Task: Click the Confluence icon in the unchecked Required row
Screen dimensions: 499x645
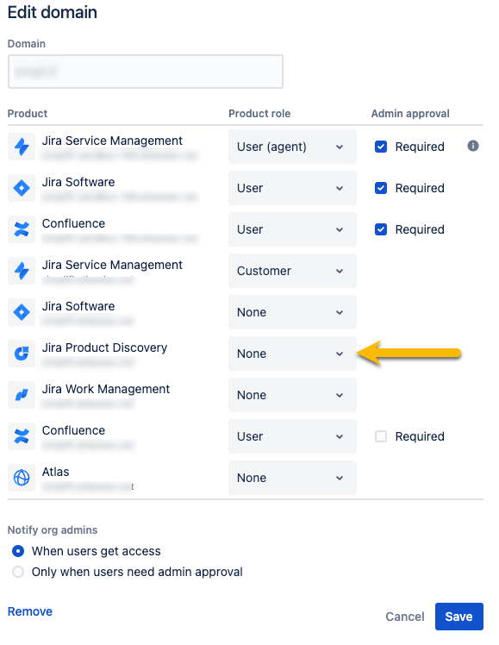Action: pos(22,436)
